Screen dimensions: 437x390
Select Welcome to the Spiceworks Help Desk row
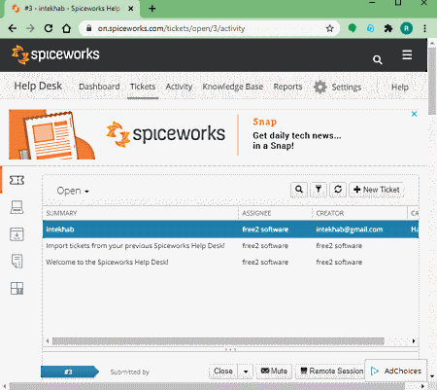[x=230, y=262]
